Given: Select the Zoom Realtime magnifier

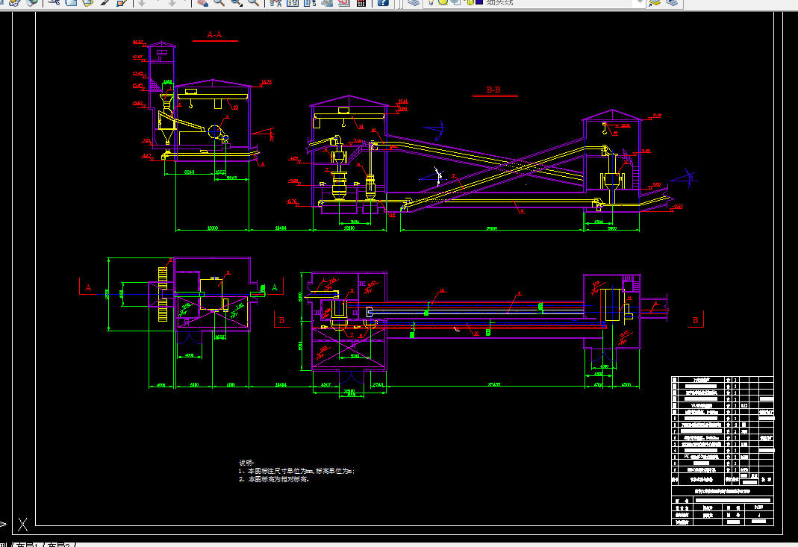Looking at the screenshot, I should coord(219,2).
